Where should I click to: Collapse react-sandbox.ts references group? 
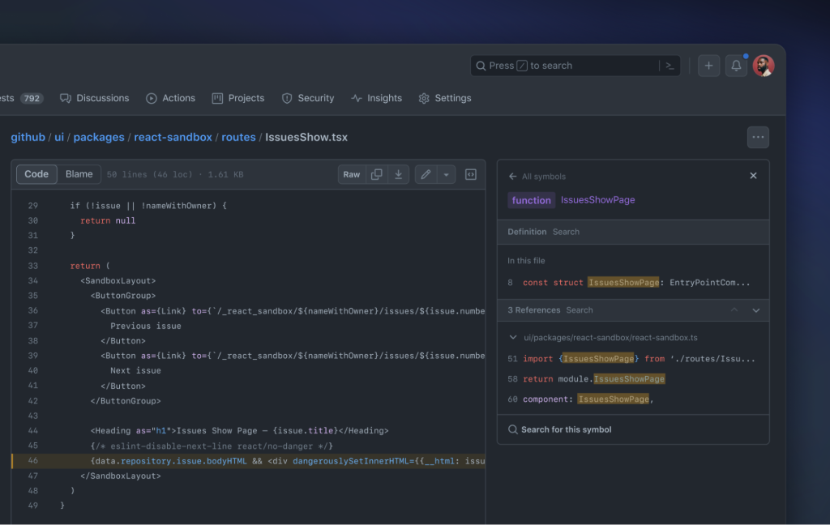[512, 337]
